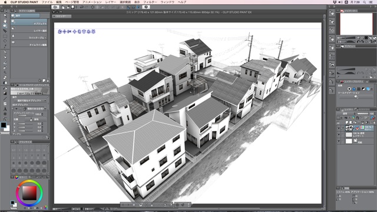Screen dimensions: 377x212
Task: Switch to the コミック document tab
Action: click(x=62, y=16)
